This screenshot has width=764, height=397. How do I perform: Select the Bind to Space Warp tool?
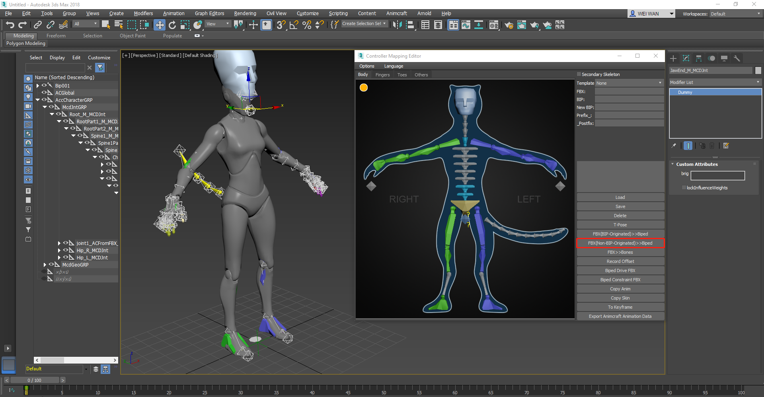pyautogui.click(x=63, y=25)
